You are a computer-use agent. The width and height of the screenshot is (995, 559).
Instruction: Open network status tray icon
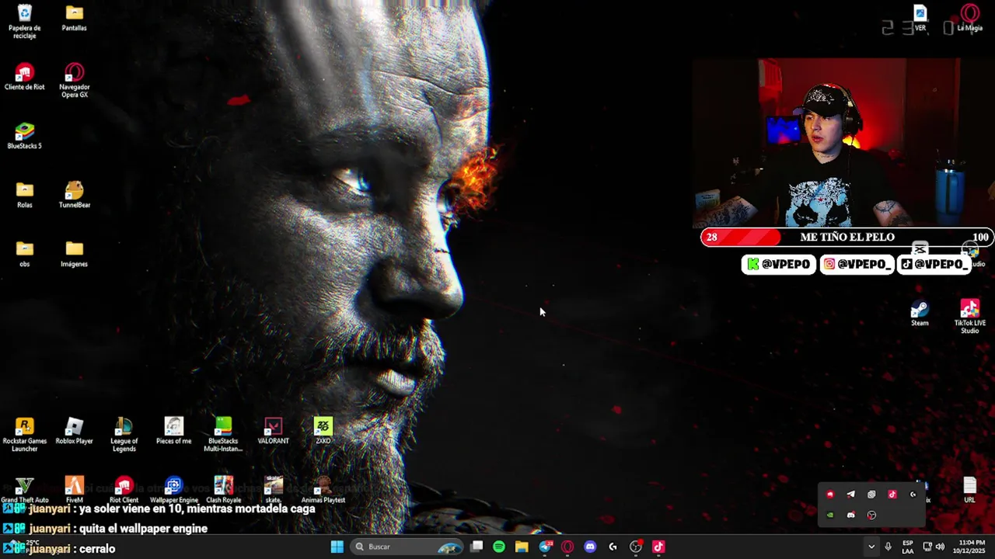(927, 547)
